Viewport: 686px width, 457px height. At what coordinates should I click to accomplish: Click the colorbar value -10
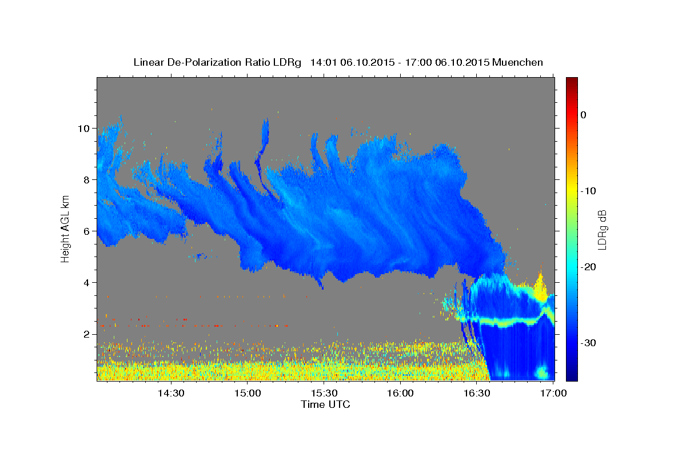point(589,191)
